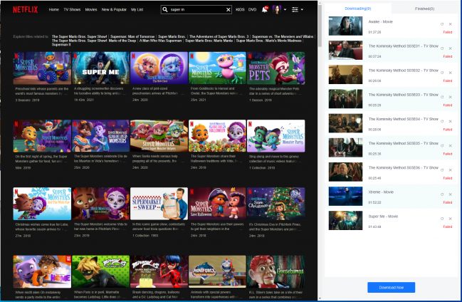Screen dimensions: 462x302
Task: Remove Kominsky Method S03E06 from list
Action: [450, 170]
